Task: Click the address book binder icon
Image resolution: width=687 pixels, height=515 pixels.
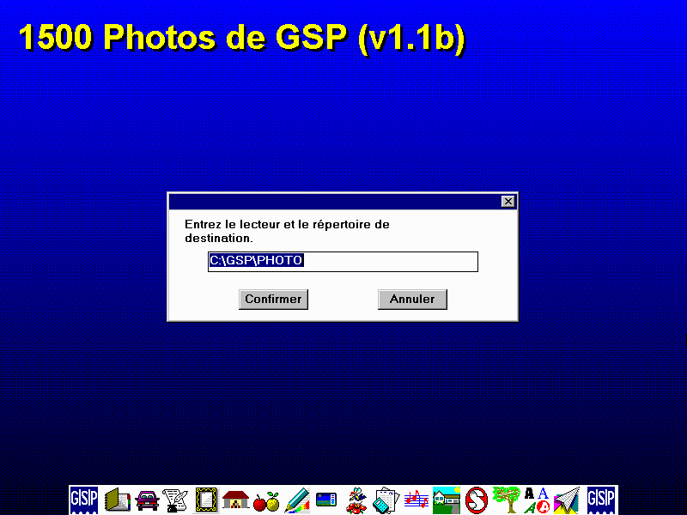Action: 117,500
